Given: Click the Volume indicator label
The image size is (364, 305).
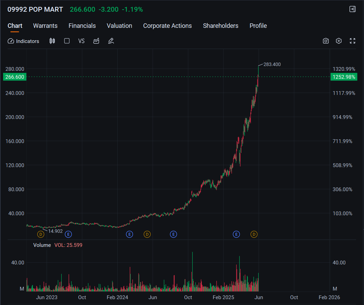Looking at the screenshot, I should point(42,245).
